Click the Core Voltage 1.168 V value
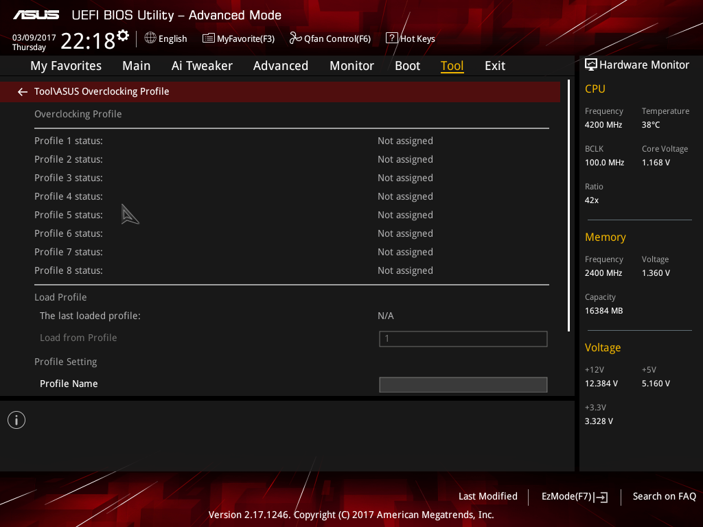The image size is (703, 527). coord(656,163)
